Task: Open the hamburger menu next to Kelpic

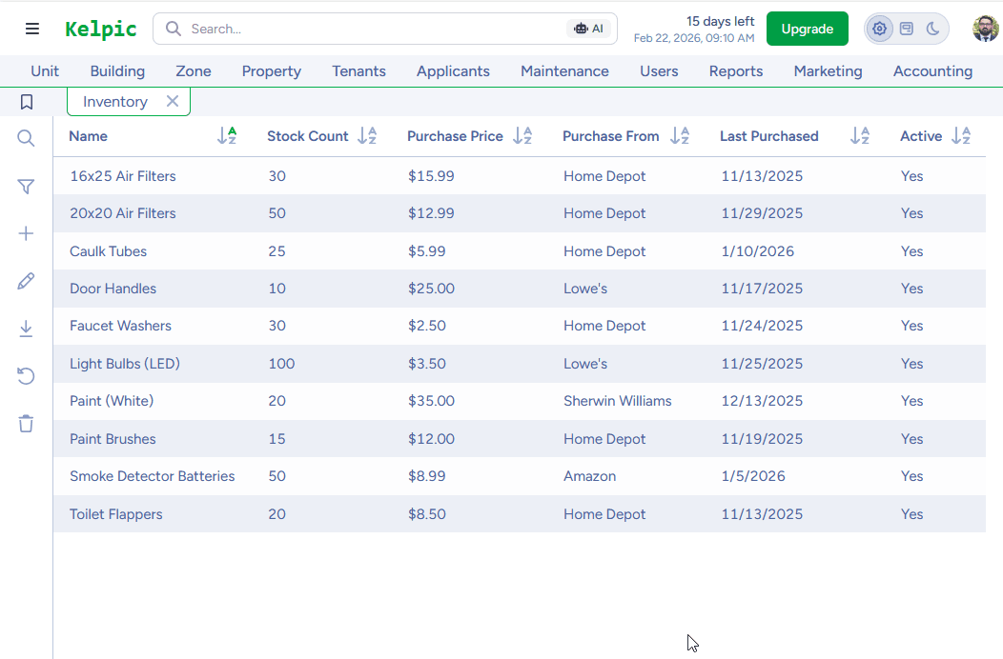Action: click(32, 28)
